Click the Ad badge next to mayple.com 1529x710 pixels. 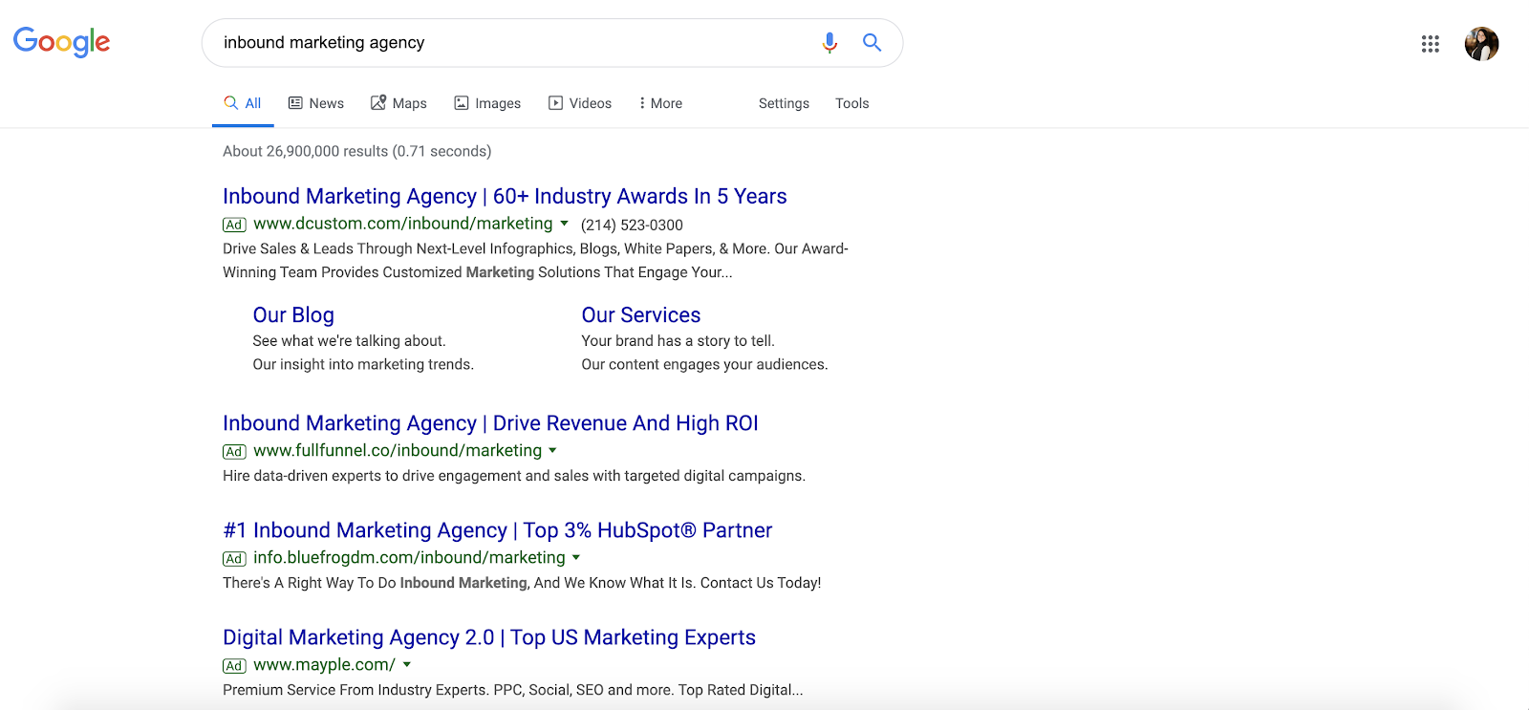point(234,665)
